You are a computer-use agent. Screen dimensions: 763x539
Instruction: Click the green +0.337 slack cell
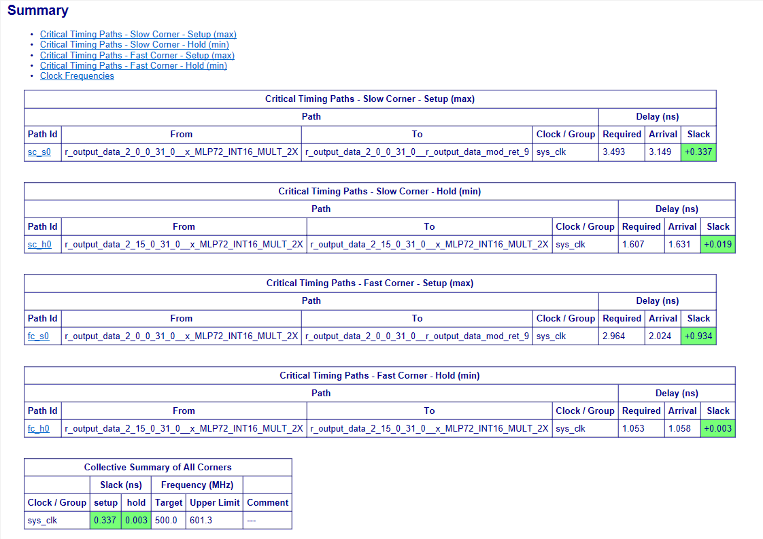click(698, 152)
